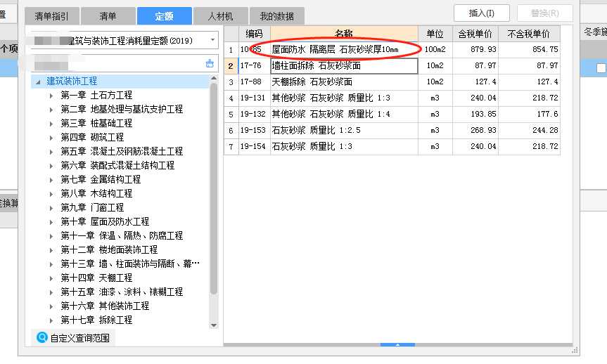The width and height of the screenshot is (607, 364).
Task: Open the 我的数据 tab
Action: [x=277, y=16]
